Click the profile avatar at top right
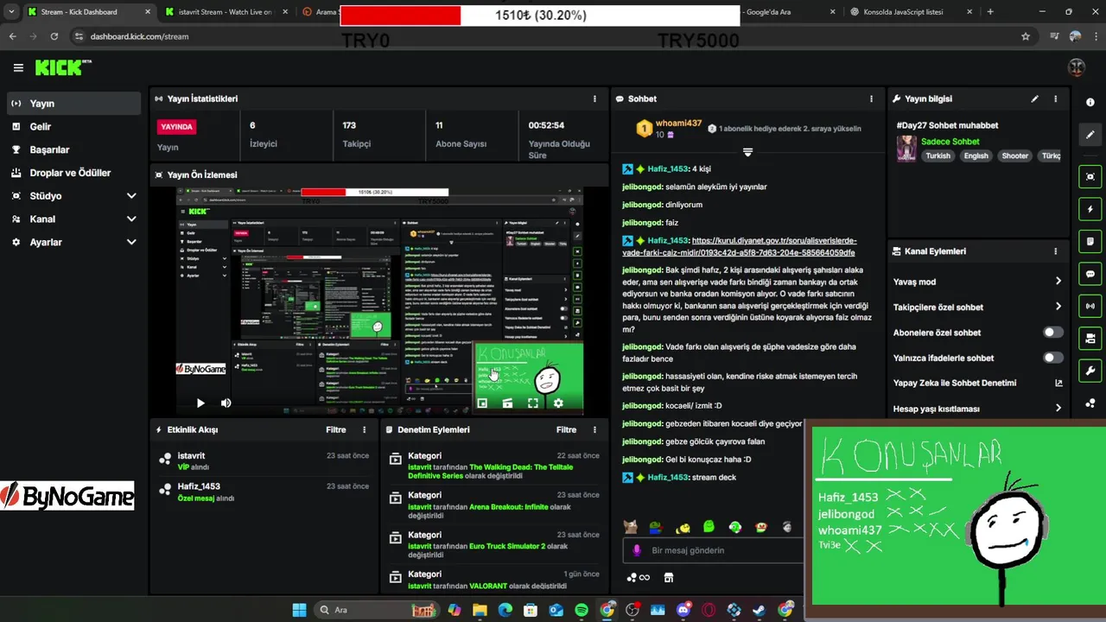Viewport: 1106px width, 622px height. [1077, 67]
